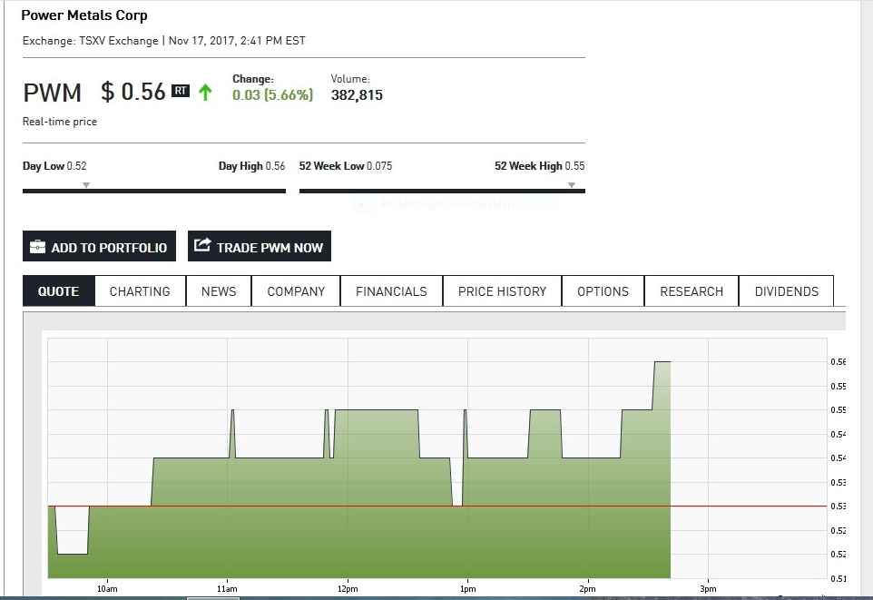Click the triangle marker under 52 Week High
873x600 pixels.
572,185
